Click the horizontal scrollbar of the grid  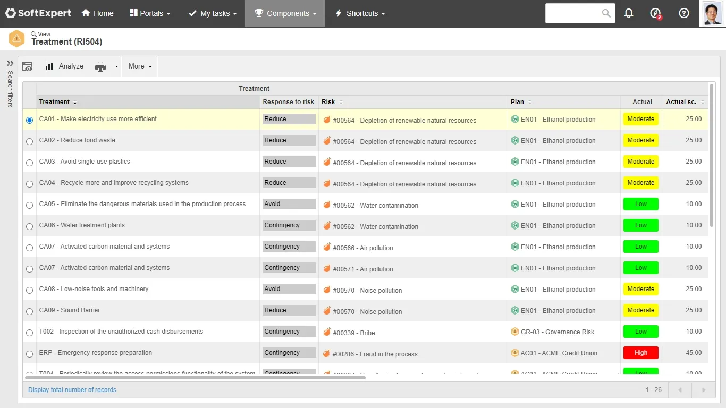[x=194, y=377]
